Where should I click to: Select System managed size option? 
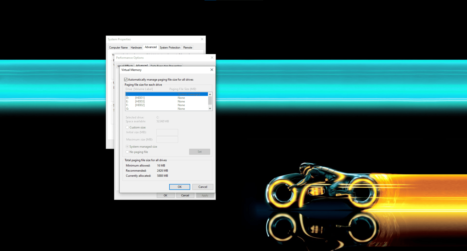[127, 146]
